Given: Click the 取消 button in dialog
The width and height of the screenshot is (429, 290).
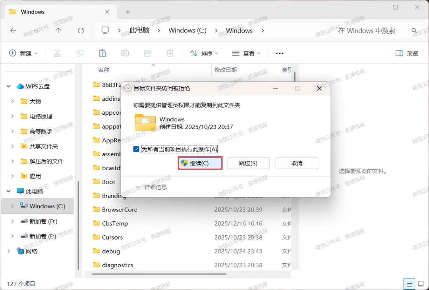Looking at the screenshot, I should click(x=297, y=163).
